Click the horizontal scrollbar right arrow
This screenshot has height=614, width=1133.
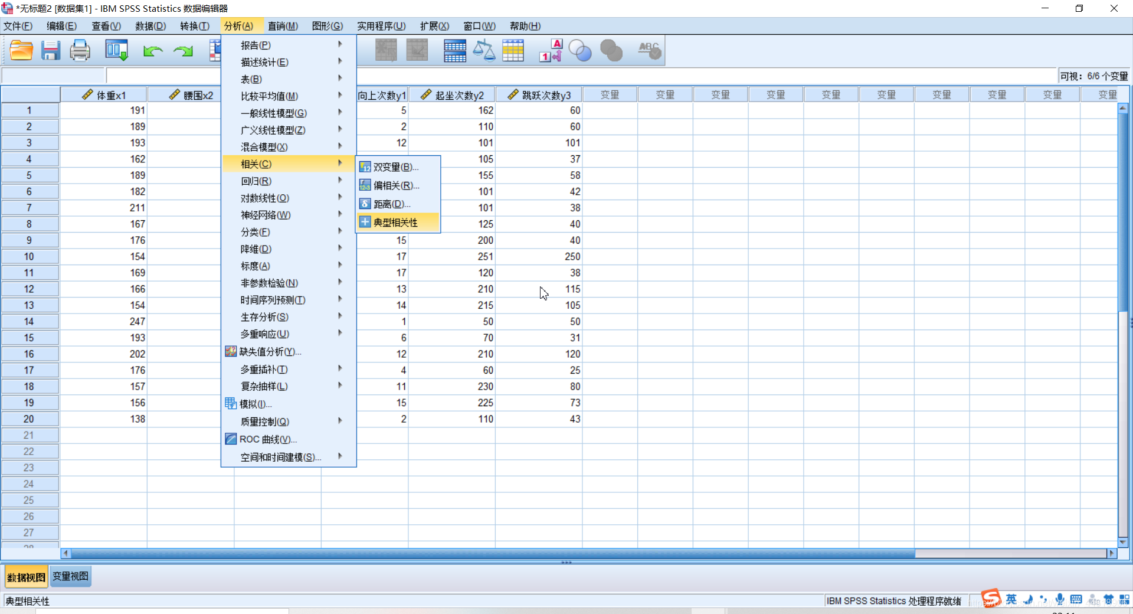tap(1112, 553)
